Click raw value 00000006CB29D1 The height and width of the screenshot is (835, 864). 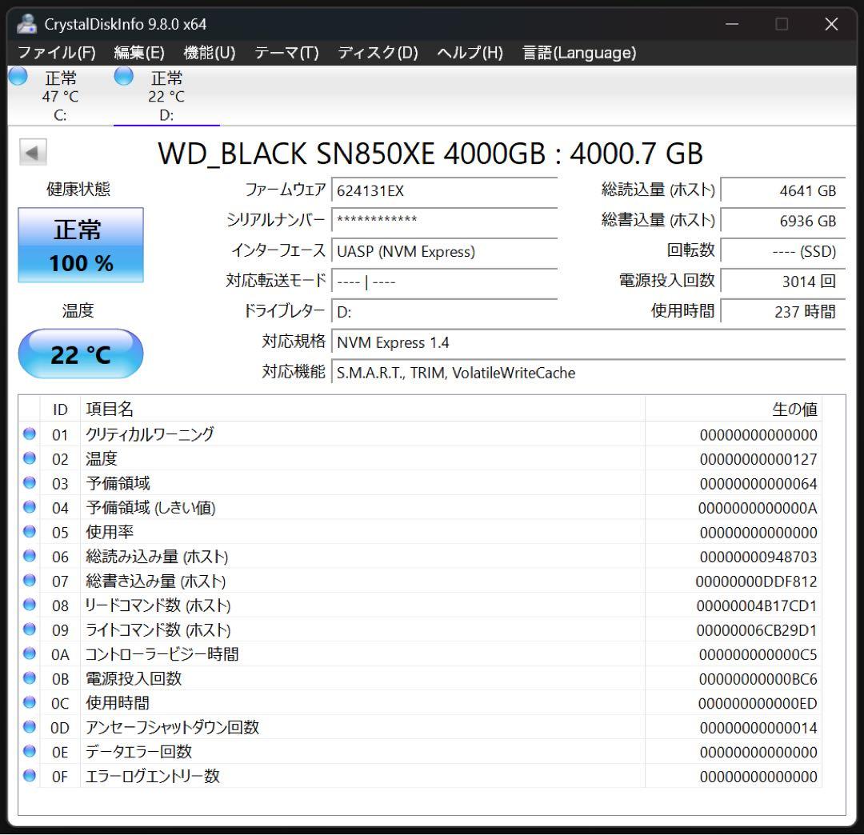coord(757,630)
